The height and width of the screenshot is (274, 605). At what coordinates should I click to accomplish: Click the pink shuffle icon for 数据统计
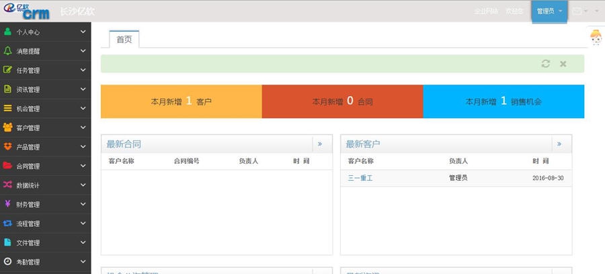coord(7,185)
